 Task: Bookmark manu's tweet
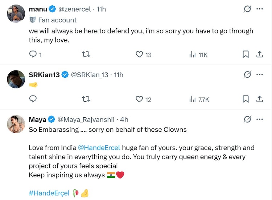pyautogui.click(x=246, y=54)
